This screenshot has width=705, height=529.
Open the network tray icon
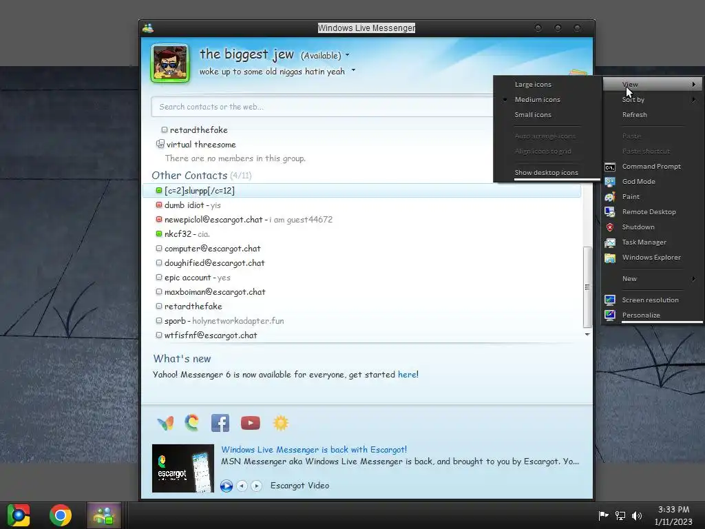(x=620, y=515)
